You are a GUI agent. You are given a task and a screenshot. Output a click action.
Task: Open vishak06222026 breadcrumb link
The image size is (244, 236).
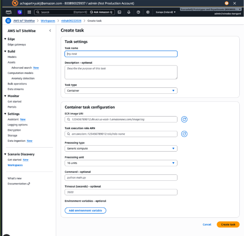(x=71, y=21)
